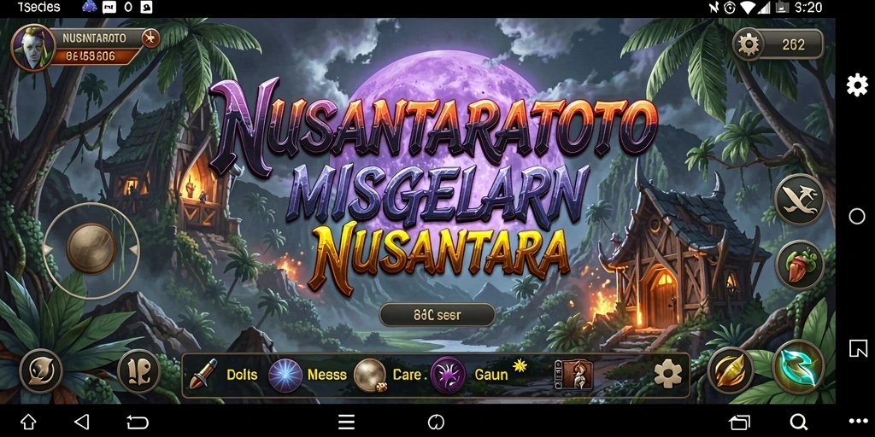Click the clock showing 3:20

pos(807,8)
